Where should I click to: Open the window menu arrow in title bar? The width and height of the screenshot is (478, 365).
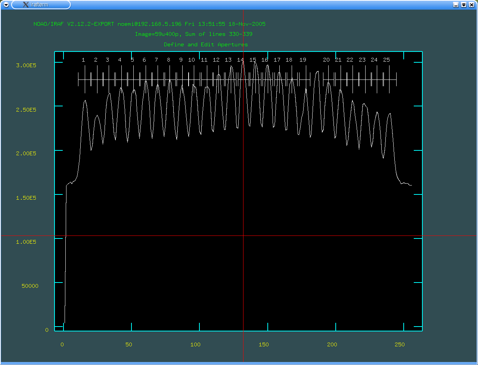coord(6,4)
